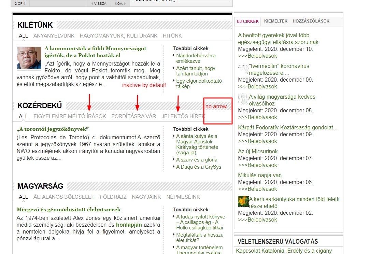Switch to the FÖLDRAJZ tab

[113, 197]
